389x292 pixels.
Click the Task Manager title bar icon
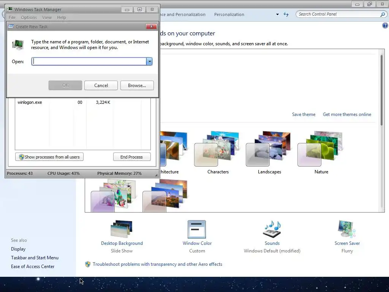pyautogui.click(x=10, y=9)
